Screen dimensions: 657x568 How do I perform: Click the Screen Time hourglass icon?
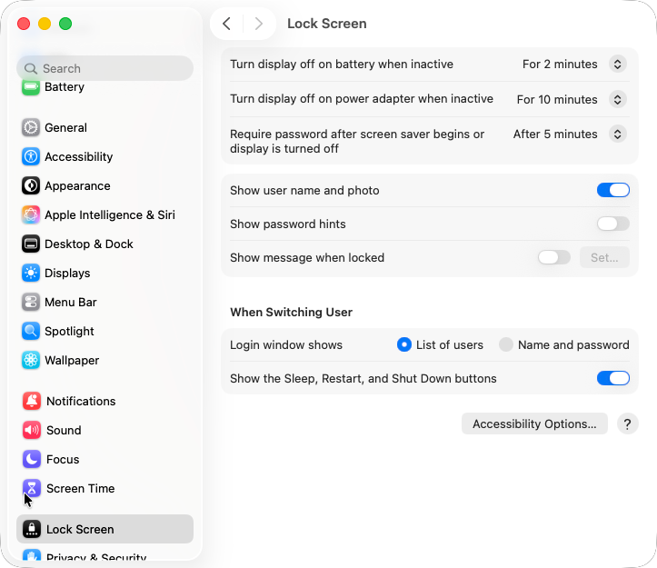point(32,488)
